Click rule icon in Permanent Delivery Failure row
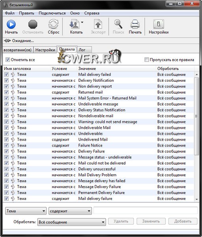Viewport: 202px width, 237px height. [x=13, y=193]
